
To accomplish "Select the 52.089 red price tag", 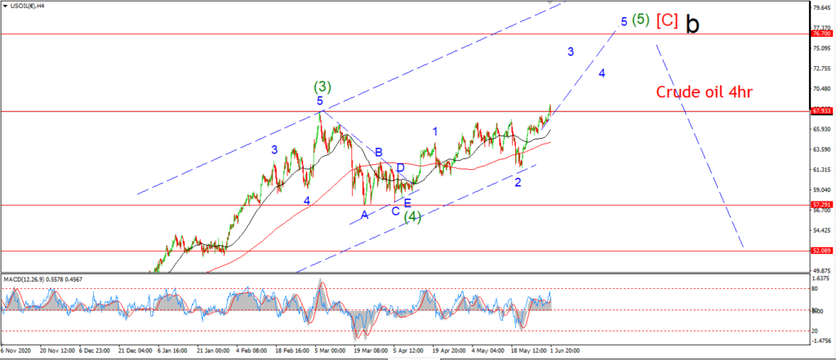I will coord(821,251).
